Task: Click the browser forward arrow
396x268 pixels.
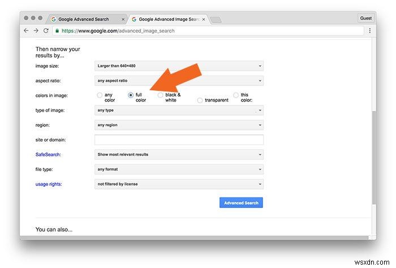Action: 36,31
